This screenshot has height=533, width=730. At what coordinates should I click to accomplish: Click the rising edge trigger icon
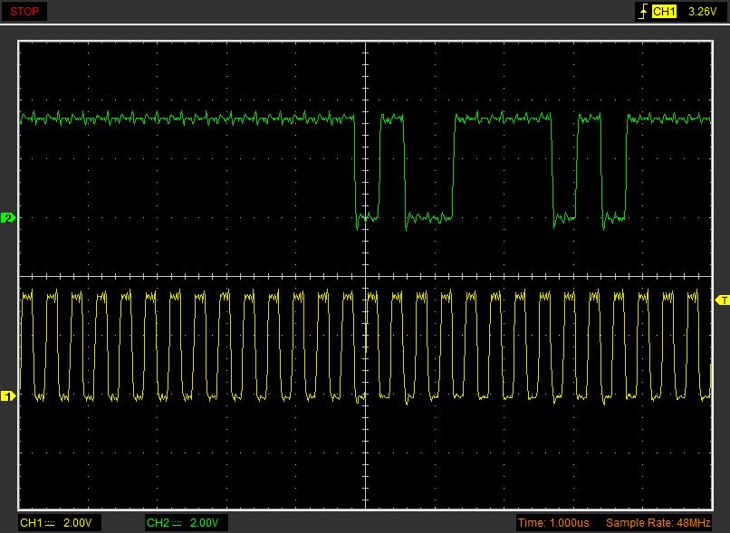[x=643, y=12]
